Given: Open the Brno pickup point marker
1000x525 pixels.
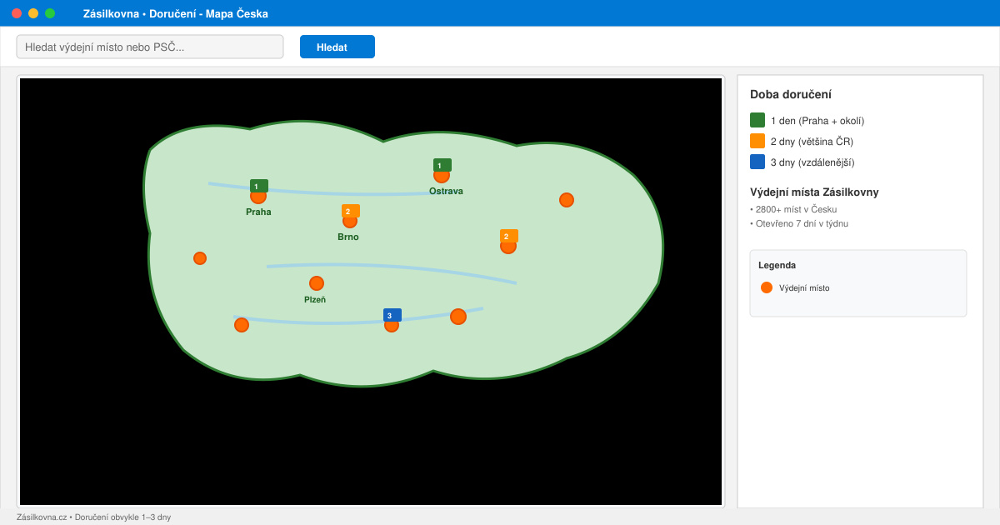Looking at the screenshot, I should pyautogui.click(x=350, y=221).
